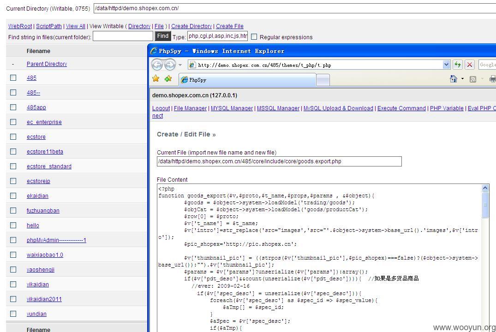This screenshot has height=332, width=496.
Task: Open MSSQL Manager in PhpSpy menu
Action: pyautogui.click(x=278, y=108)
